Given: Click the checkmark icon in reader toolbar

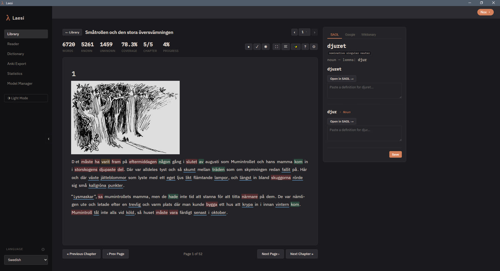Looking at the screenshot, I should point(257,47).
